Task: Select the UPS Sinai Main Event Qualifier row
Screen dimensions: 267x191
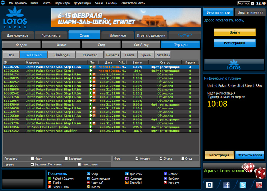Action: [x=101, y=127]
